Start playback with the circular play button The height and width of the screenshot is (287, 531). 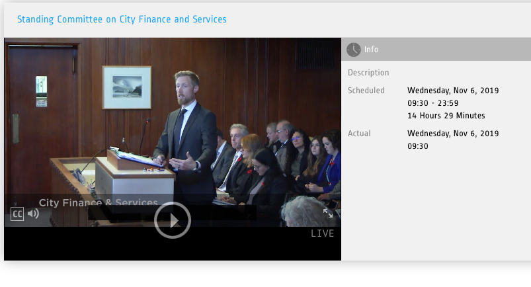tap(173, 220)
